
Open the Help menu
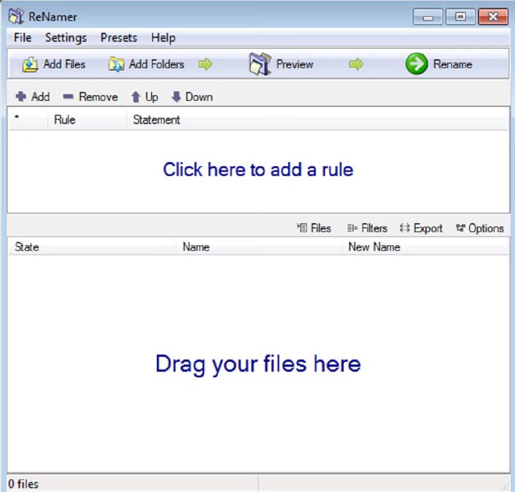[x=163, y=38]
